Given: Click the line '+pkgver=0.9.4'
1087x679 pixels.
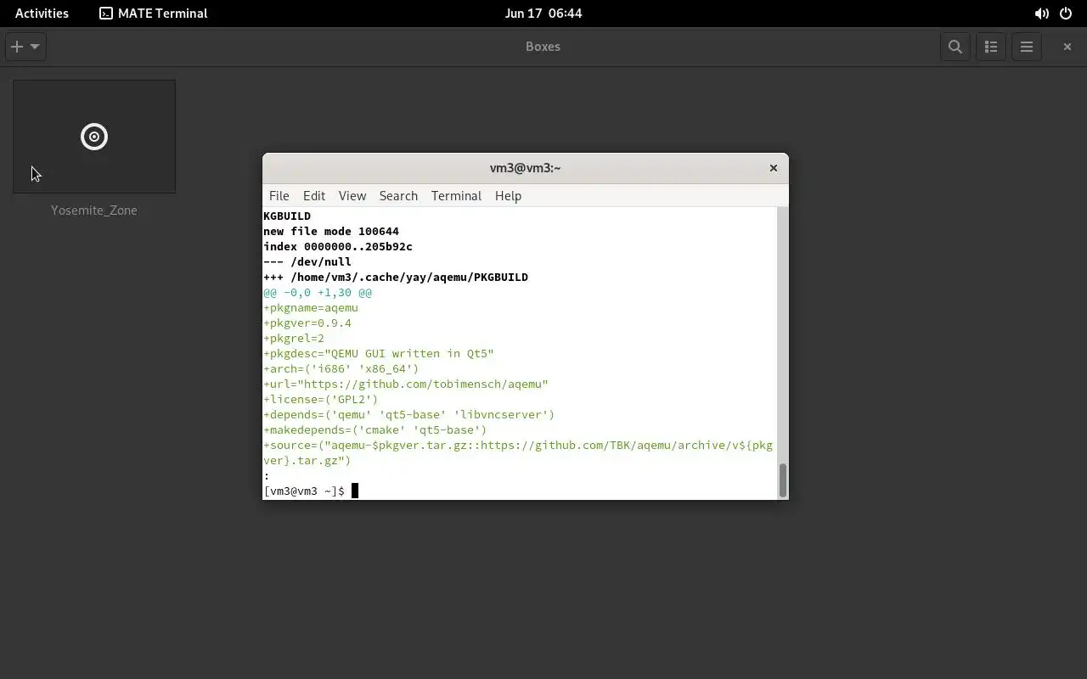Looking at the screenshot, I should click(307, 323).
